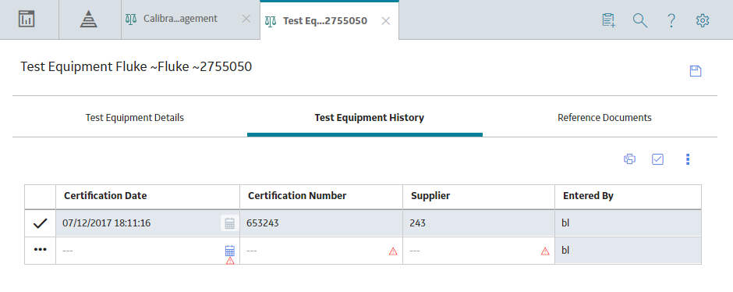Open the Calibra...agement tab
Image resolution: width=733 pixels, height=292 pixels.
[x=180, y=19]
